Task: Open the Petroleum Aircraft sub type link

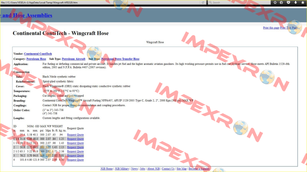Action: point(74,59)
